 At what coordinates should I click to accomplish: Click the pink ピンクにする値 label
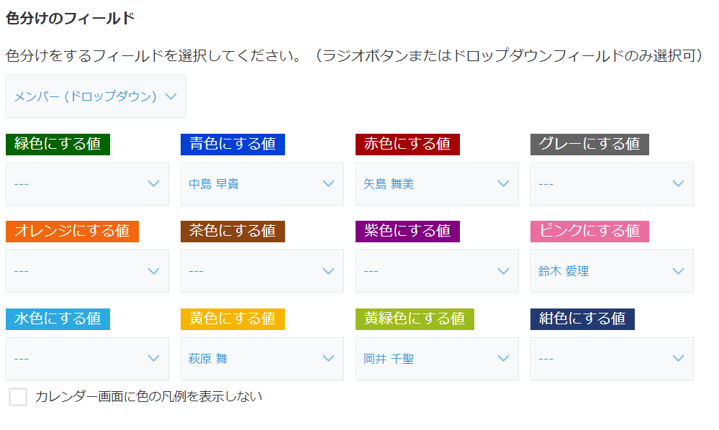(x=589, y=232)
